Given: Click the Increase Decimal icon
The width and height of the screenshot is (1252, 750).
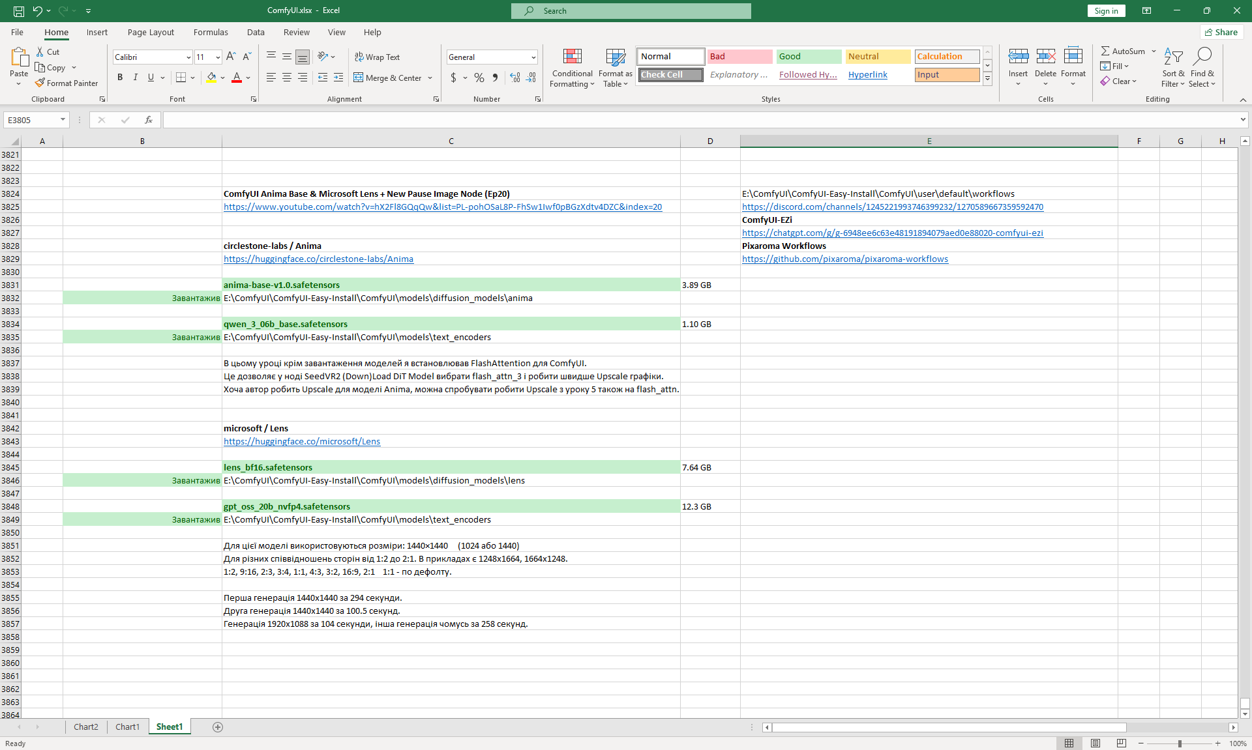Looking at the screenshot, I should click(515, 78).
